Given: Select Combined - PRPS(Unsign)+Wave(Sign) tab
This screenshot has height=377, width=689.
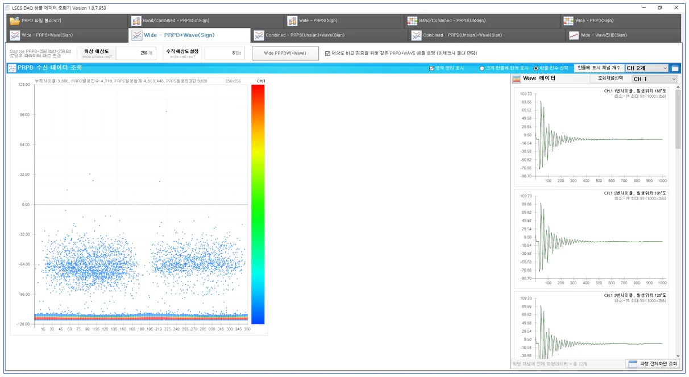Looking at the screenshot, I should point(329,35).
